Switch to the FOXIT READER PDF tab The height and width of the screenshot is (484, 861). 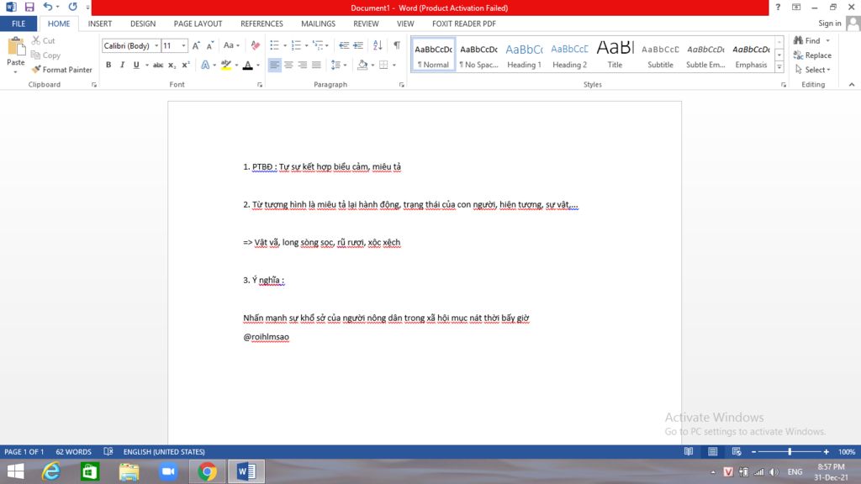click(464, 24)
